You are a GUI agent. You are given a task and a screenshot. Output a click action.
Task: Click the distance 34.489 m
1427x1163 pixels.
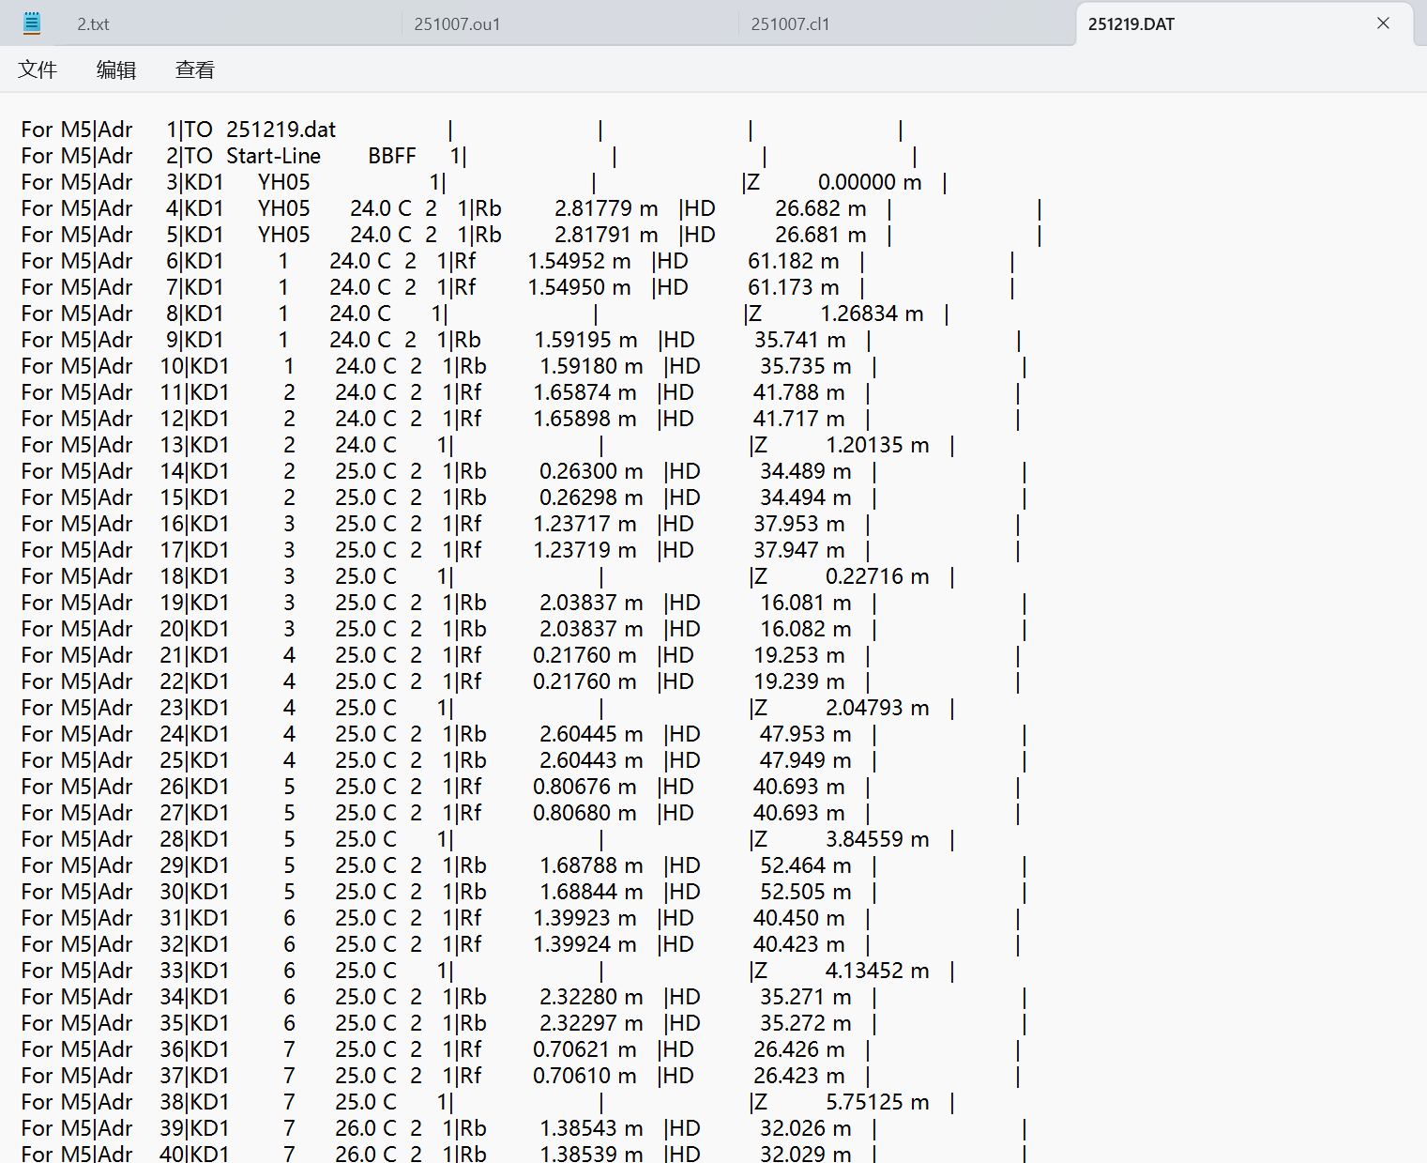point(806,471)
